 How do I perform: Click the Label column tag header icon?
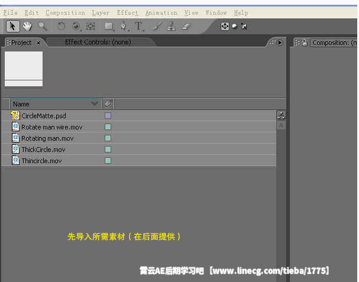(108, 104)
